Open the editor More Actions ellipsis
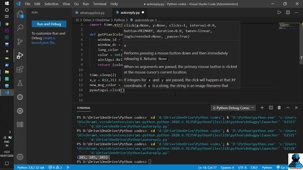The height and width of the screenshot is (170, 303). tap(296, 13)
